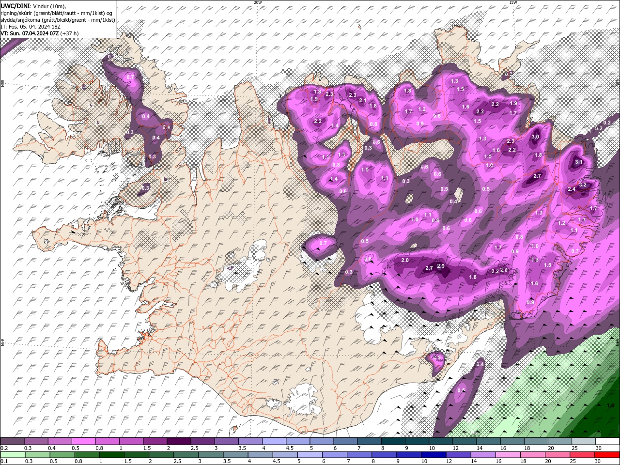Click the white 30 swatch on the snow scale
Screen dimensions: 620x465
point(607,441)
